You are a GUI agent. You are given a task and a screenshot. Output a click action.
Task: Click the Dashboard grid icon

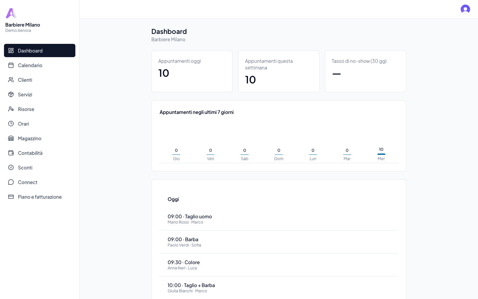click(11, 50)
